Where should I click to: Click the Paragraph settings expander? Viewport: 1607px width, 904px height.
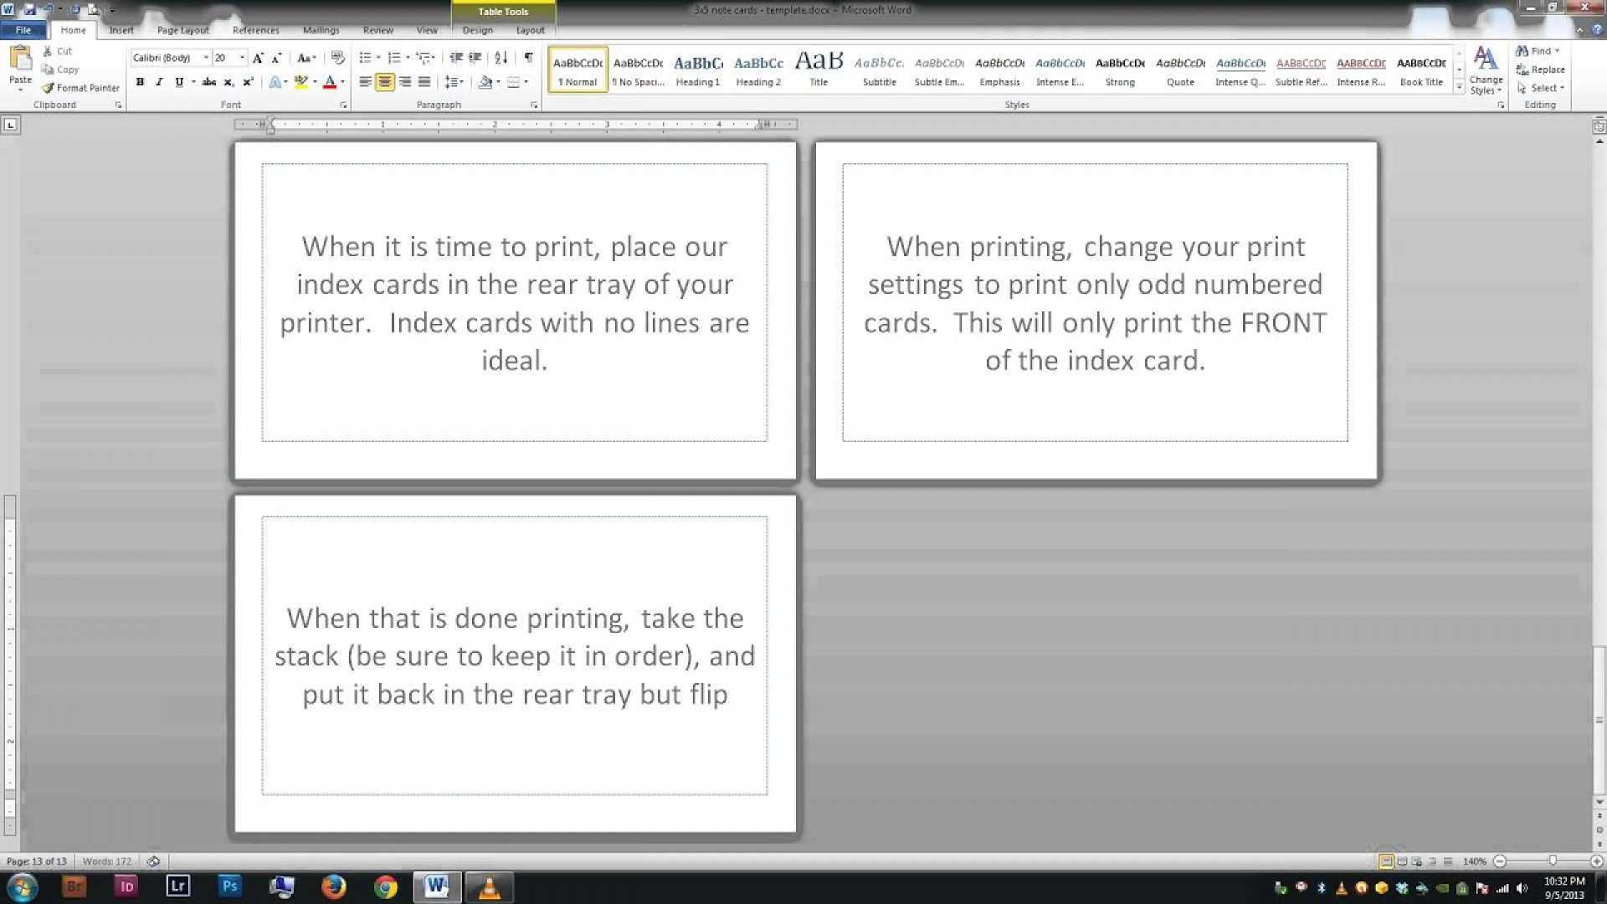tap(536, 104)
